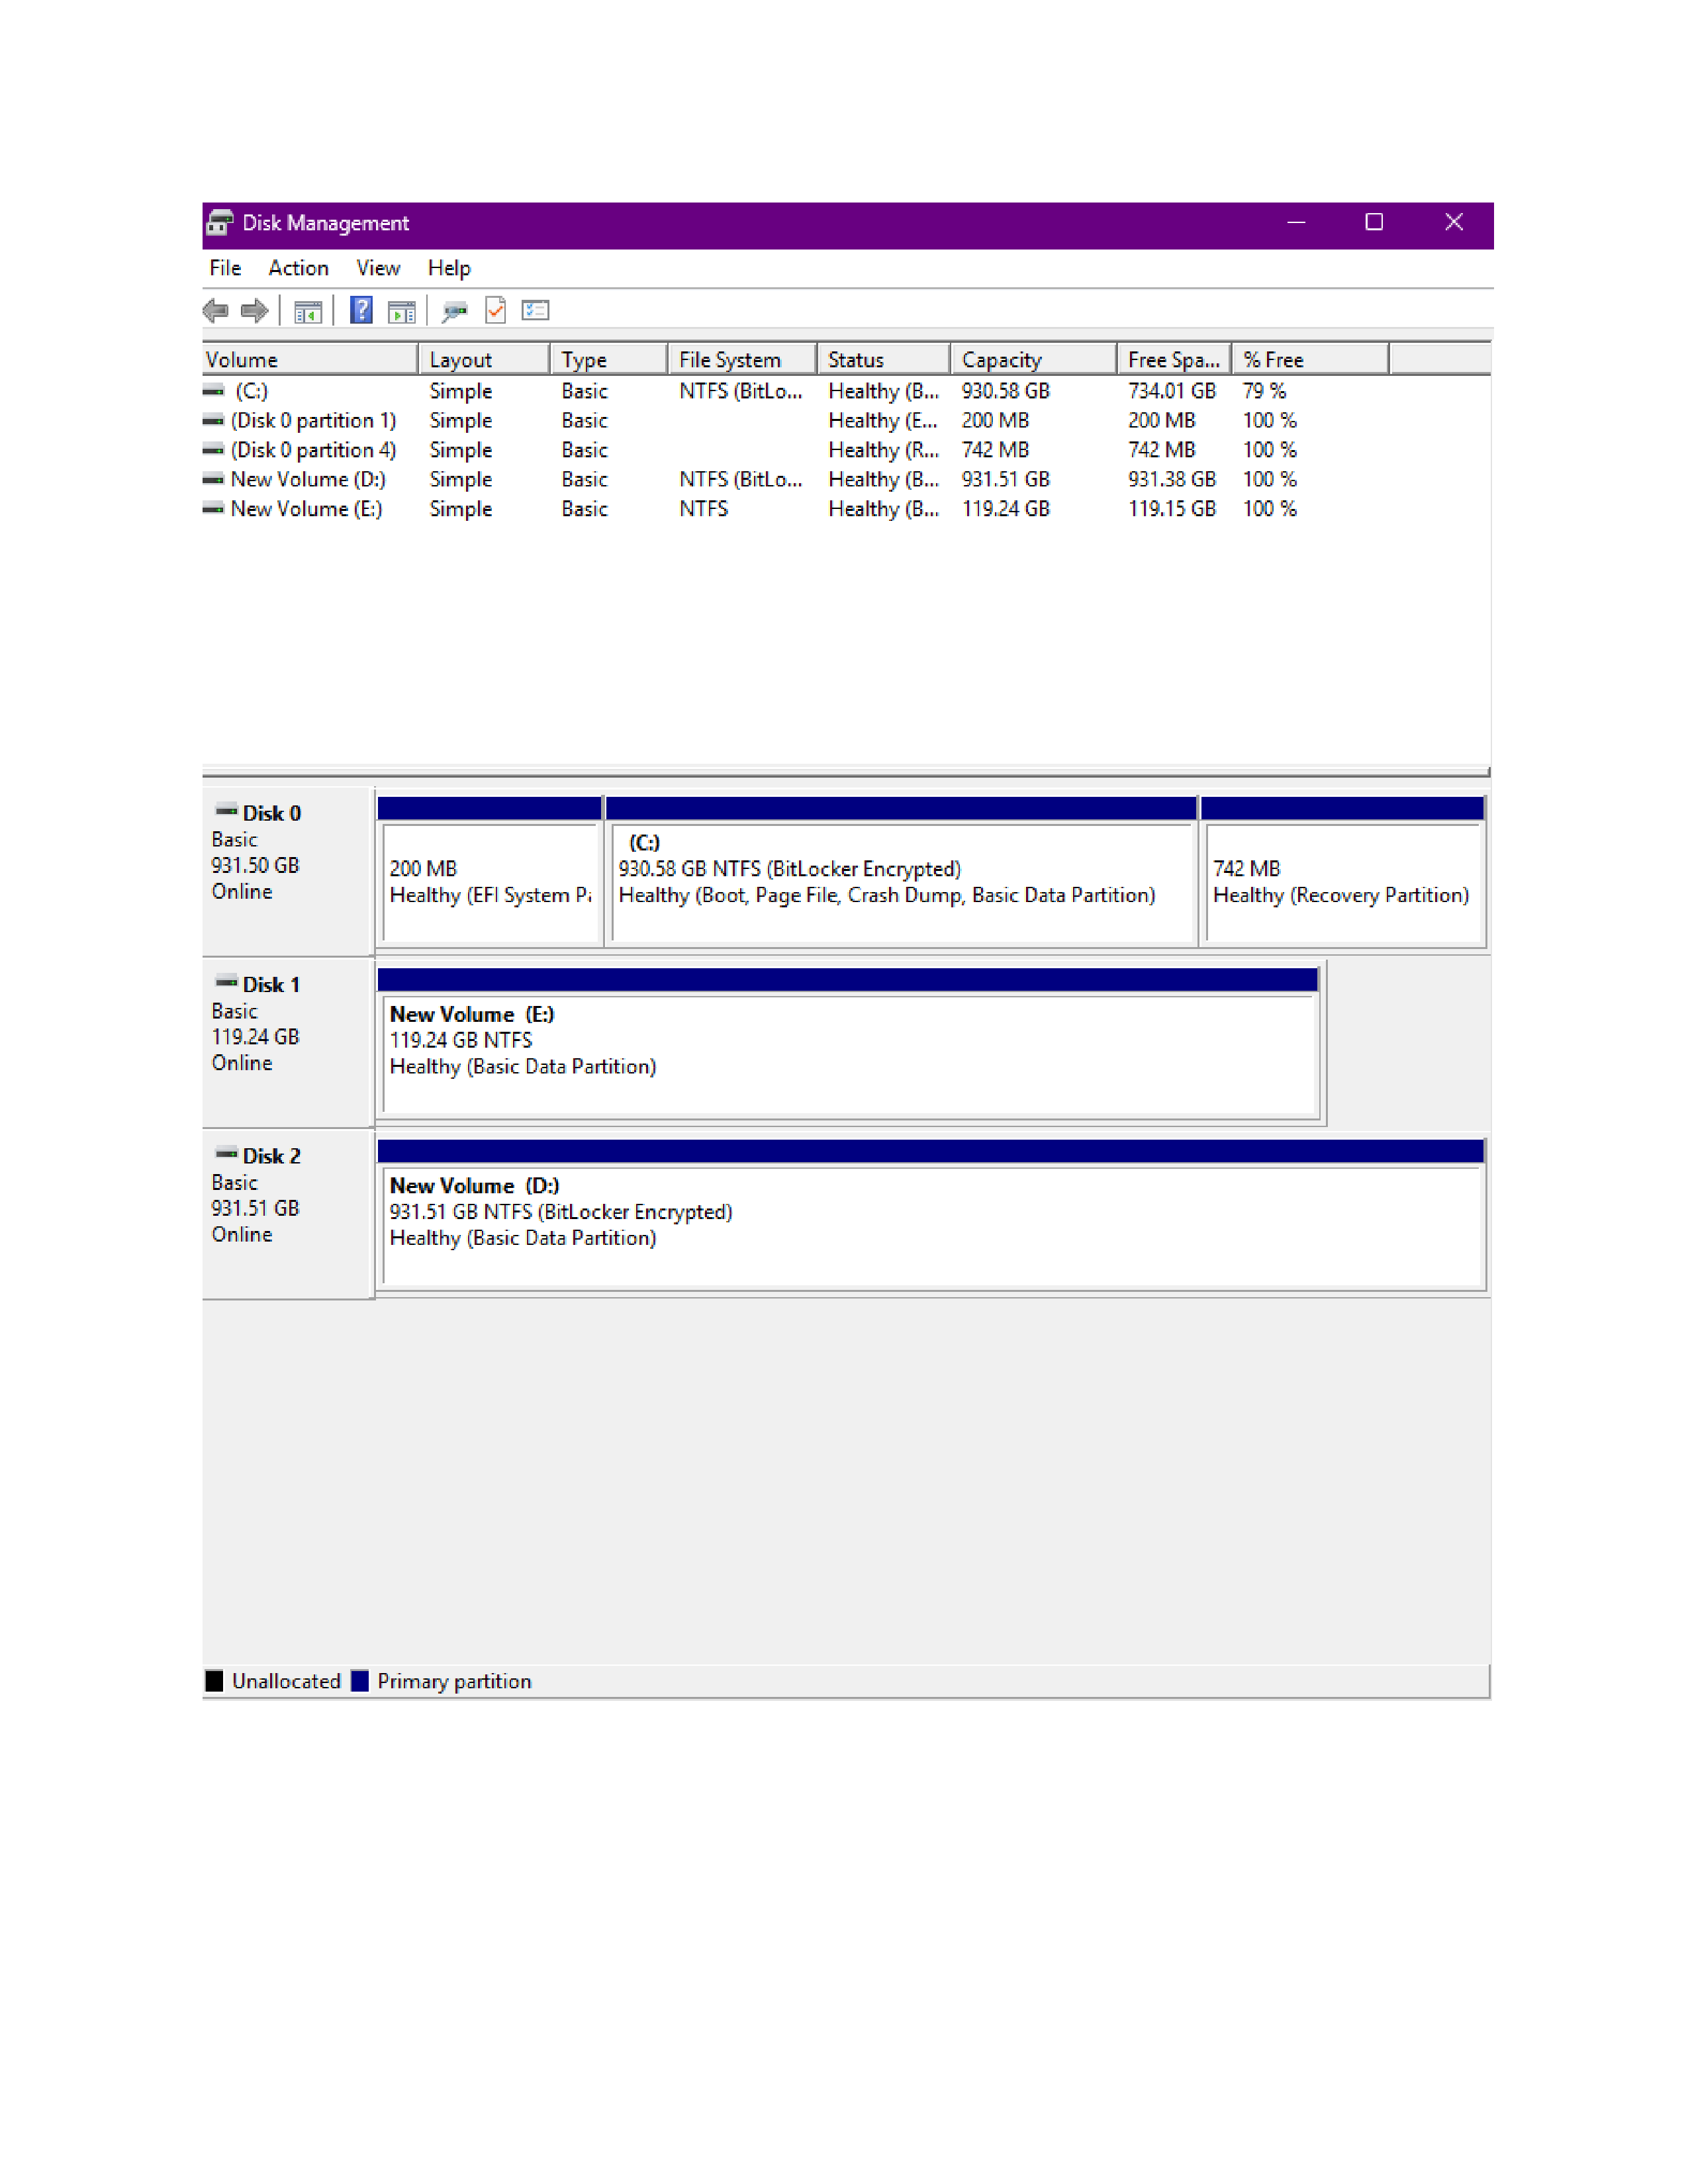Click the 931.38 GB free space cell

(1172, 480)
